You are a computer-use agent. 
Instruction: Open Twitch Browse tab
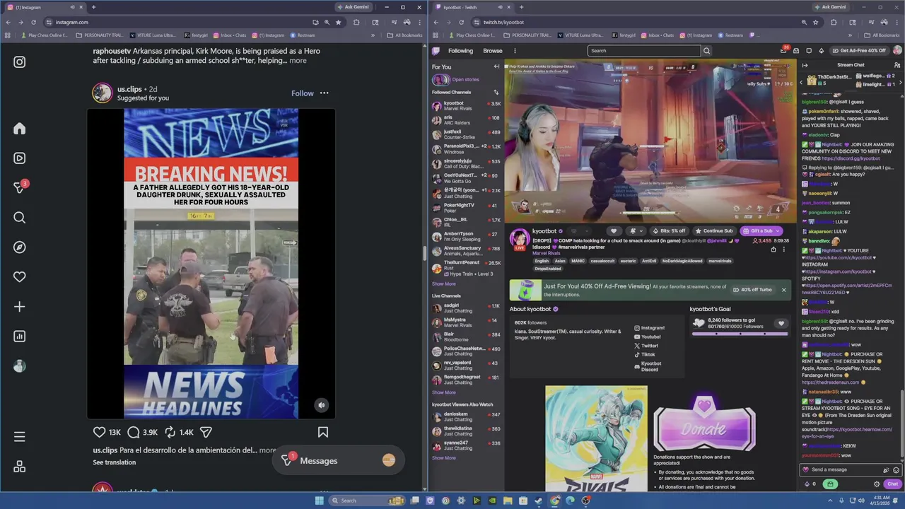[x=493, y=51]
